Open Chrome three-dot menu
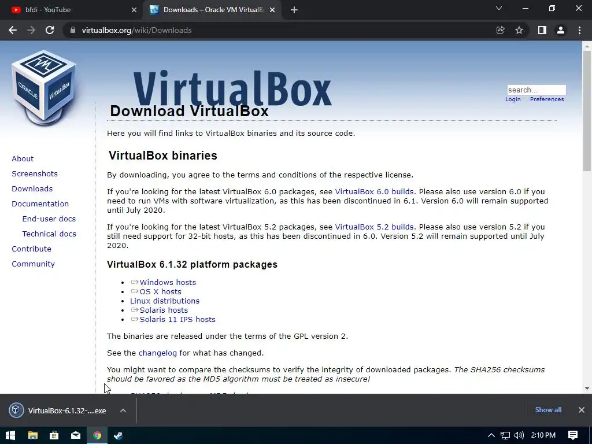Image resolution: width=592 pixels, height=444 pixels. pyautogui.click(x=579, y=30)
